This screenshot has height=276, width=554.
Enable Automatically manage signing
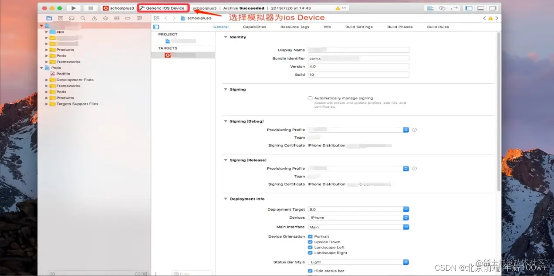[310, 98]
